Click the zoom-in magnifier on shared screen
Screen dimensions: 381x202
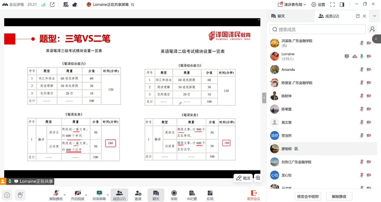[258, 178]
